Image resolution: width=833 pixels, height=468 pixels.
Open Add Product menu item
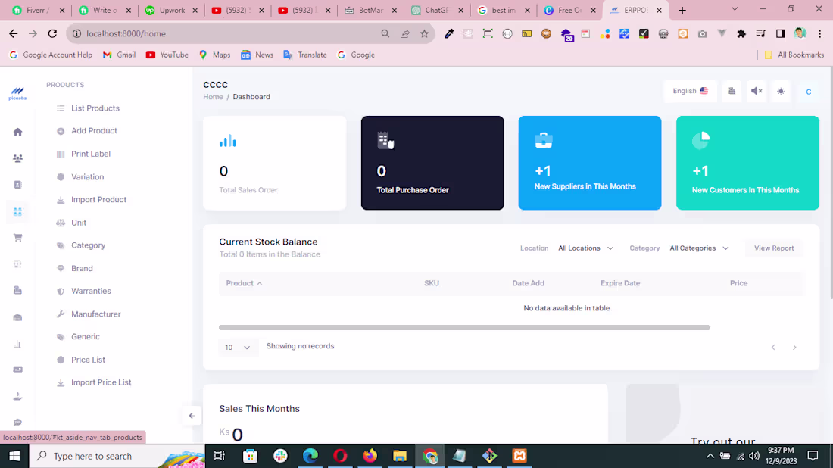(94, 131)
